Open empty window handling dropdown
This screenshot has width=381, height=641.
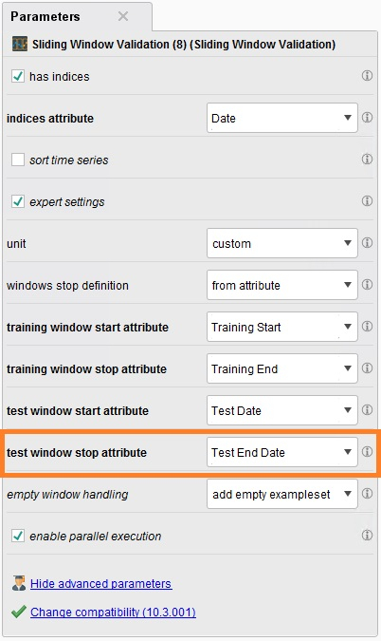(x=281, y=494)
